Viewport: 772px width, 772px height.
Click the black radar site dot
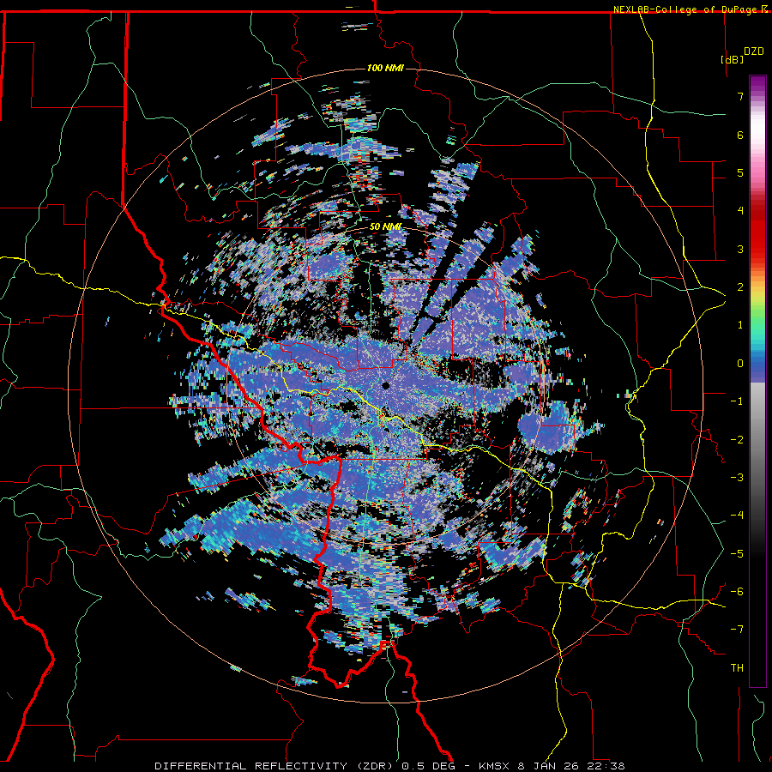(x=385, y=385)
